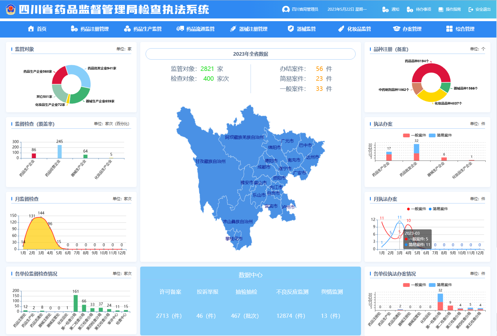This screenshot has width=497, height=336.
Task: Click the national emblem logo icon
Action: click(x=11, y=10)
